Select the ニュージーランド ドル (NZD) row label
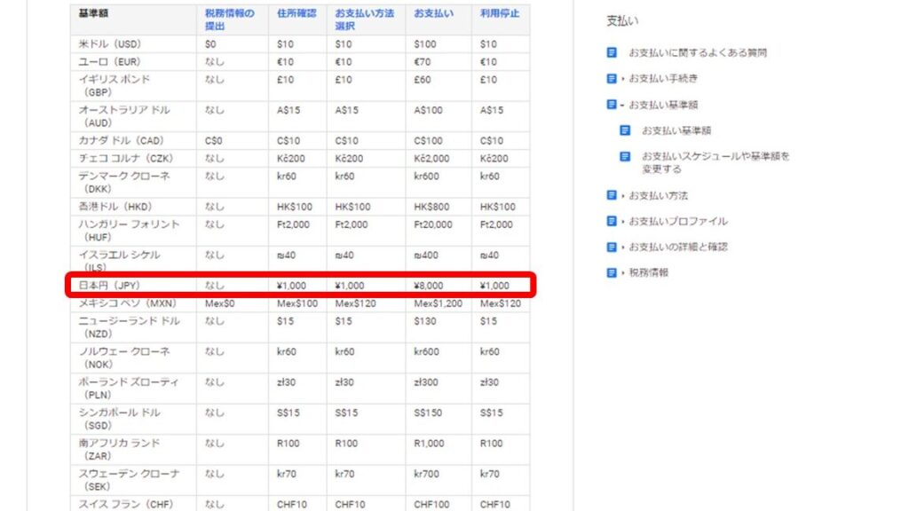Screen dimensions: 909x511 (129, 326)
